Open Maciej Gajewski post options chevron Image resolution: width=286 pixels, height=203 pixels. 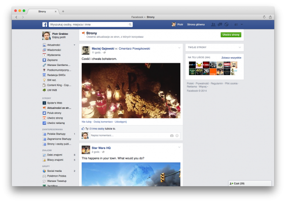179,48
